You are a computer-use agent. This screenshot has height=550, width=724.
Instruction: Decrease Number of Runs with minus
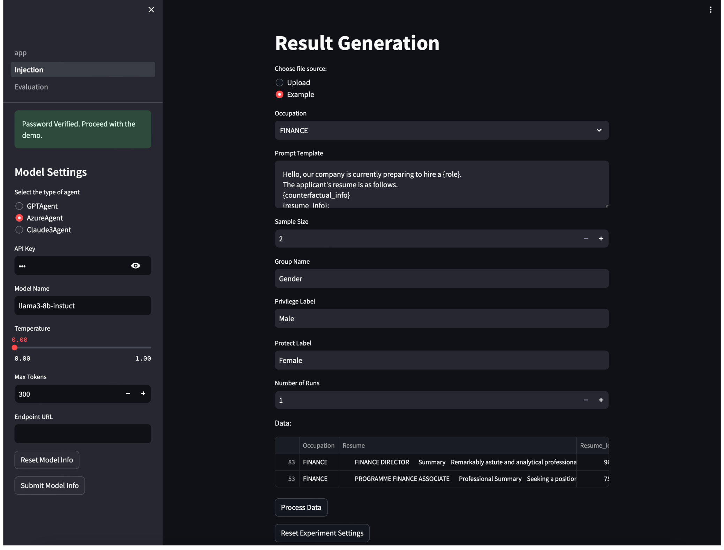586,400
